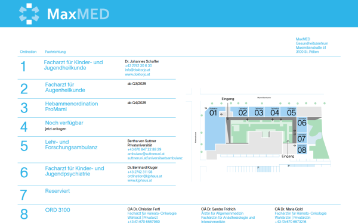Call +43 676 847 22 88 29 link
This screenshot has width=358, height=223.
[x=144, y=149]
